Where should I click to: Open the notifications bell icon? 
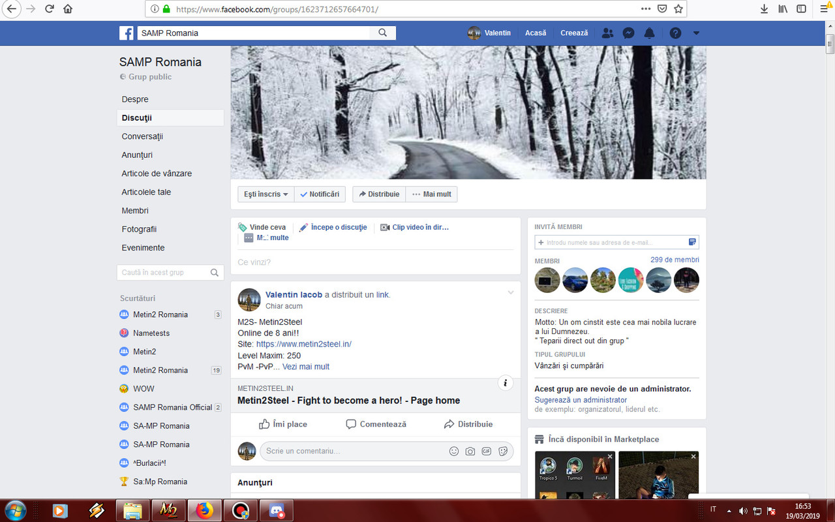click(649, 33)
